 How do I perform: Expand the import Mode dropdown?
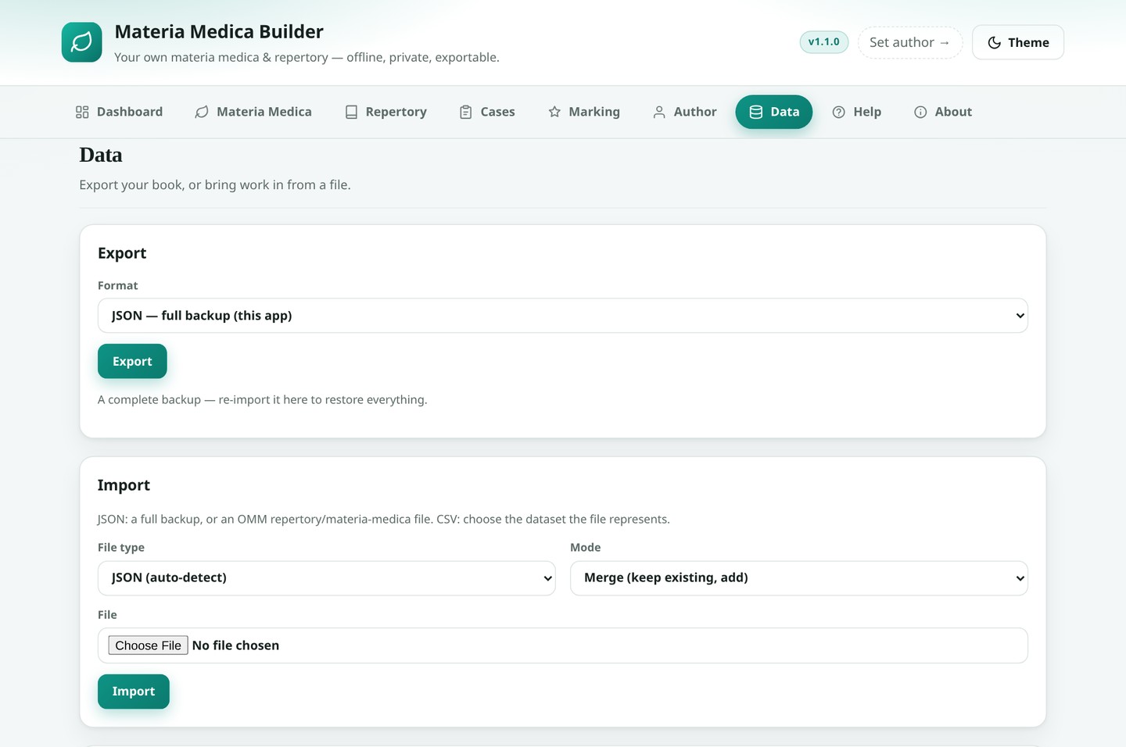pyautogui.click(x=799, y=578)
